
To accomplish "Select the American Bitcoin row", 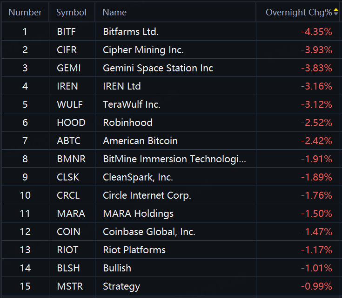I will [140, 141].
